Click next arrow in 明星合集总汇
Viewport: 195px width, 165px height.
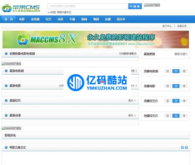(186, 147)
